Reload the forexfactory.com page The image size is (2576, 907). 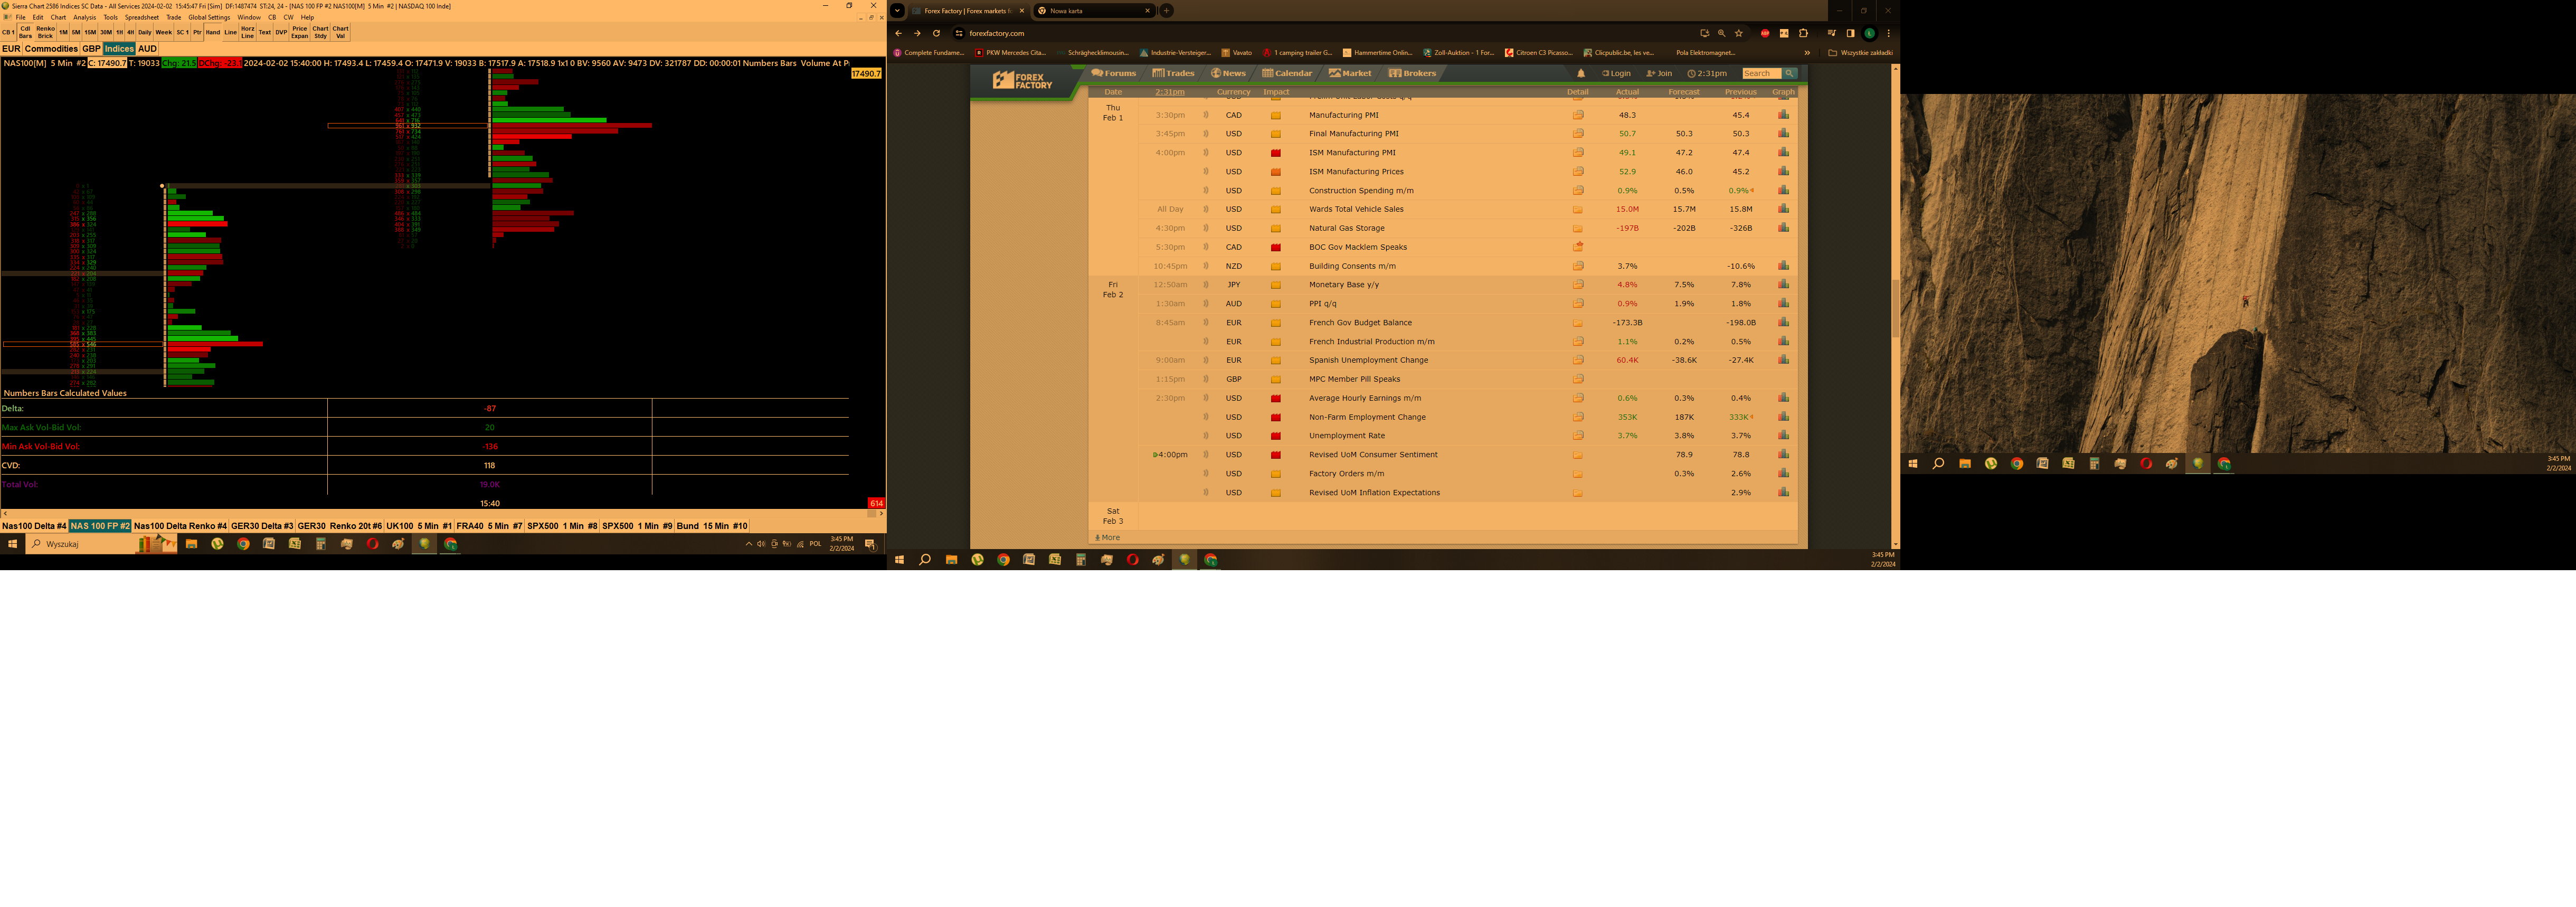[936, 33]
